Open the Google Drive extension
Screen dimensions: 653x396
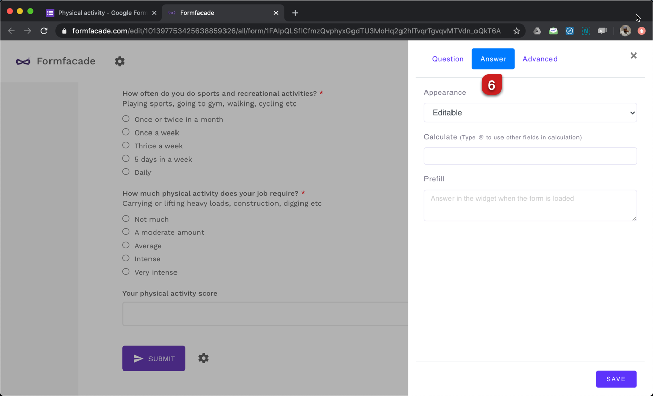point(537,31)
